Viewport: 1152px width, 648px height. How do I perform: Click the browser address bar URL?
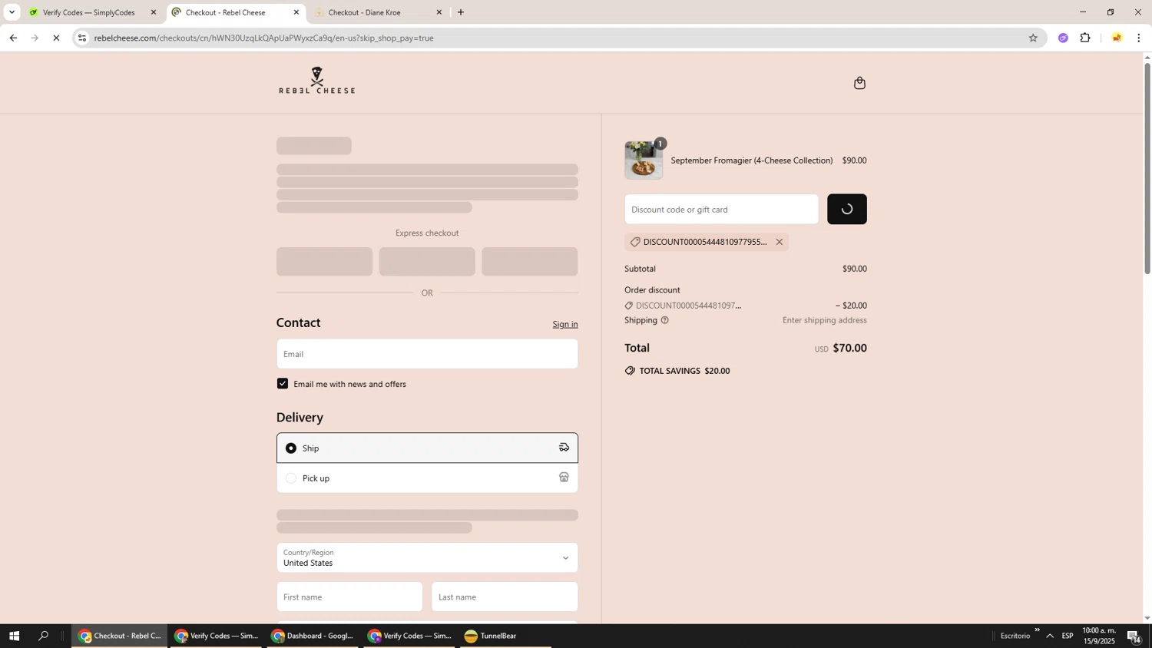(263, 38)
